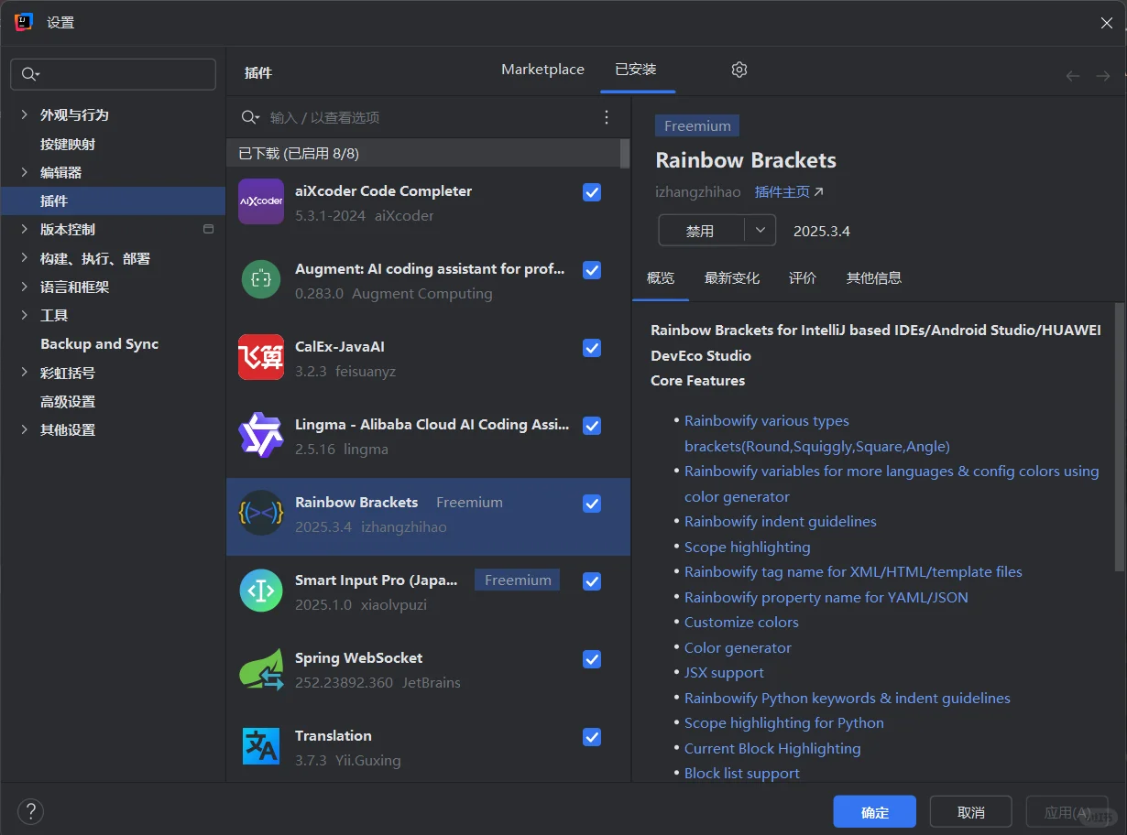This screenshot has width=1127, height=835.
Task: Open the plugin list options menu (three dots)
Action: tap(606, 117)
